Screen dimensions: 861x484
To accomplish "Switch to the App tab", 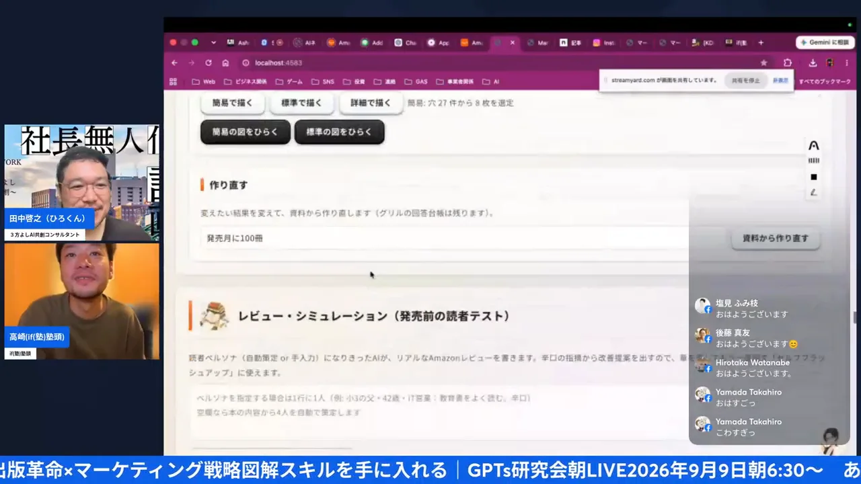I will coord(439,42).
